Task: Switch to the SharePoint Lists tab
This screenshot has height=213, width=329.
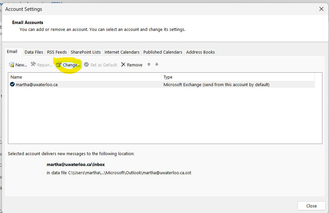Action: (x=85, y=52)
